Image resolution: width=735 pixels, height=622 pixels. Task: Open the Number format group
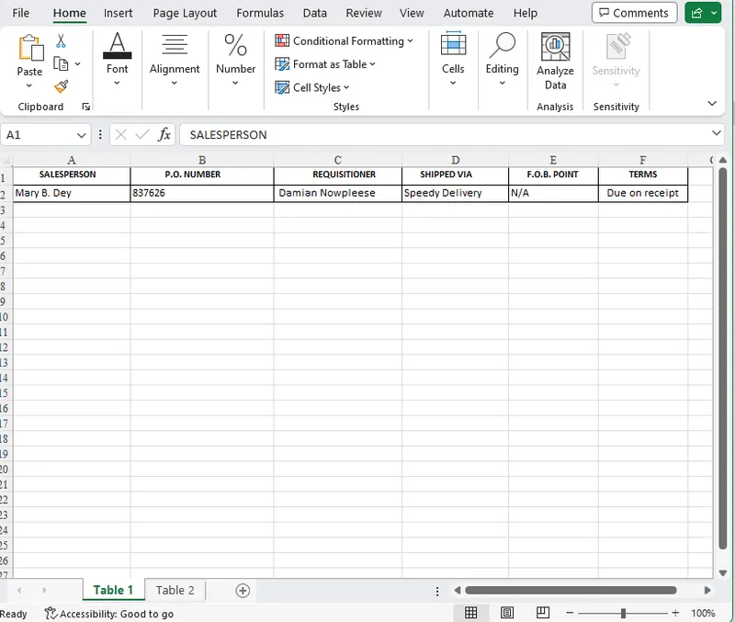pyautogui.click(x=235, y=59)
